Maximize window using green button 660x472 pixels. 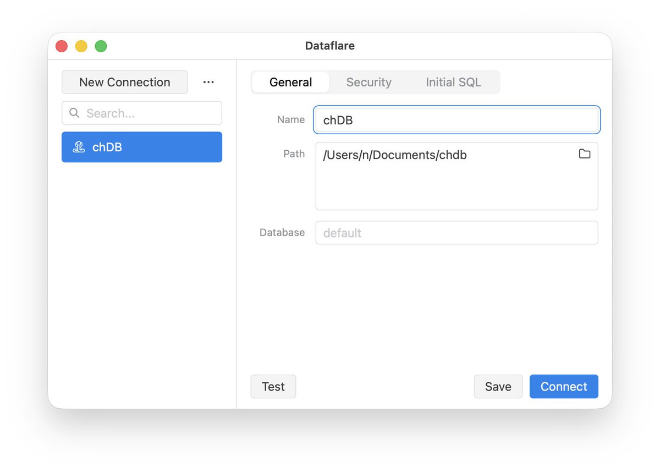click(101, 46)
